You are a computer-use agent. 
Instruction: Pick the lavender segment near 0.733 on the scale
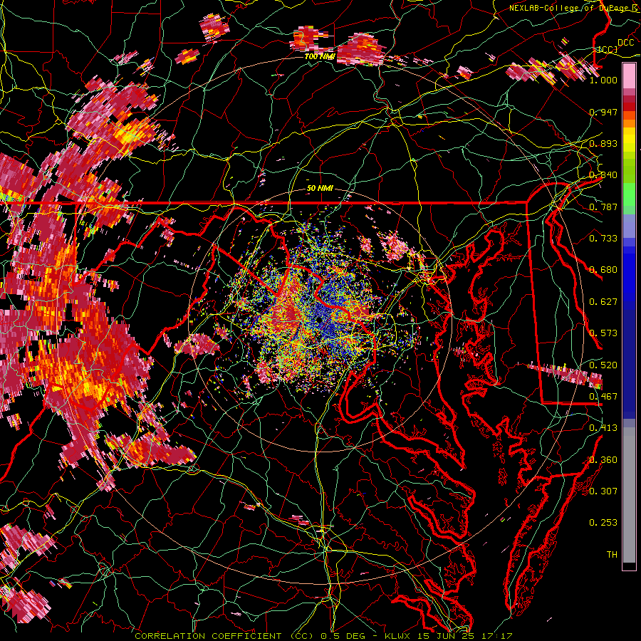(x=629, y=226)
